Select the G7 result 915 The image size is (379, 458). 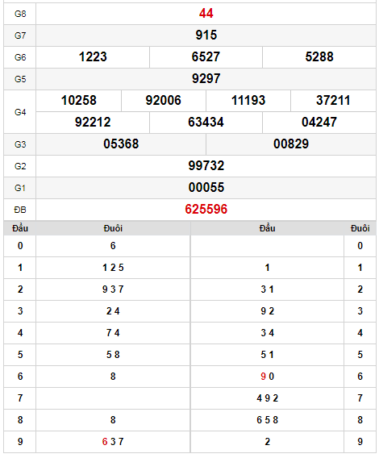click(x=206, y=35)
